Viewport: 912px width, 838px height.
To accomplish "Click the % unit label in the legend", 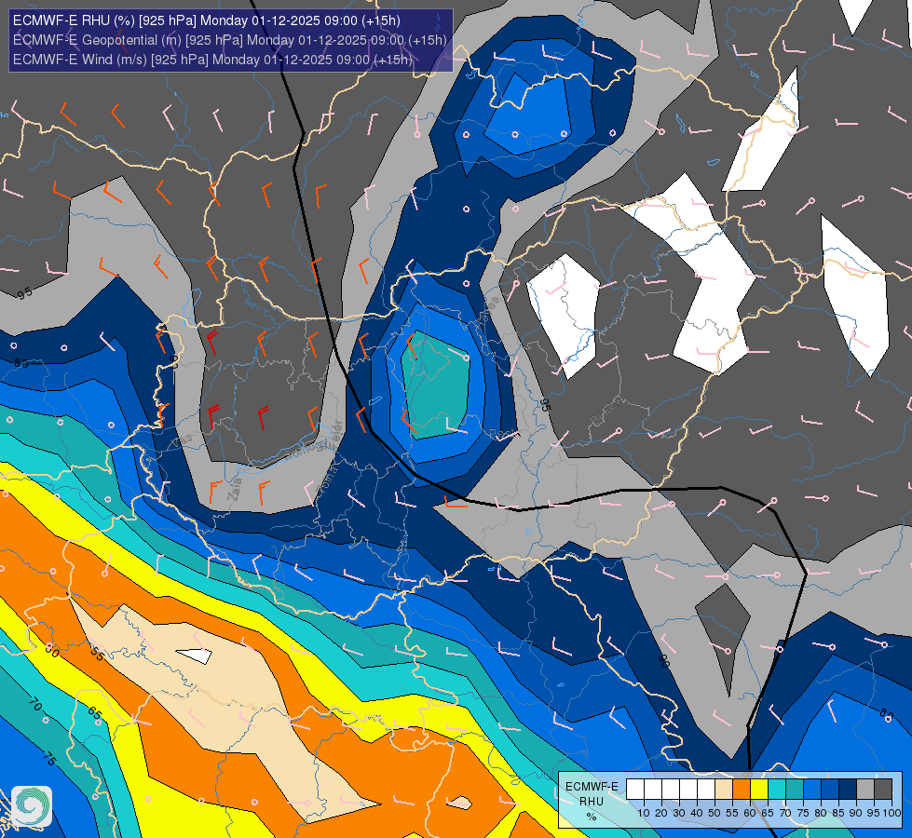I will 592,818.
